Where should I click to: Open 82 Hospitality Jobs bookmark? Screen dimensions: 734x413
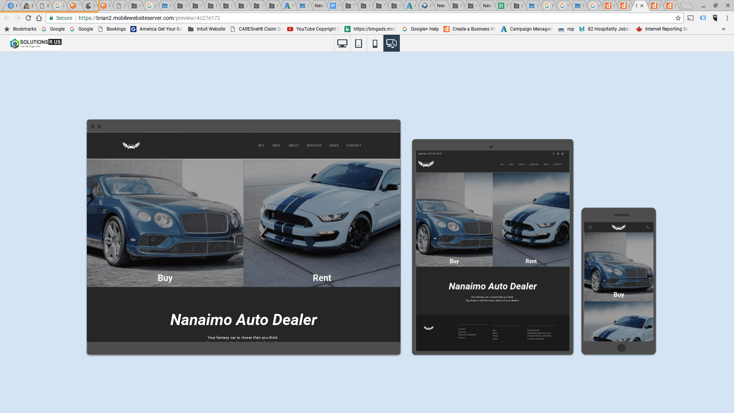click(605, 29)
